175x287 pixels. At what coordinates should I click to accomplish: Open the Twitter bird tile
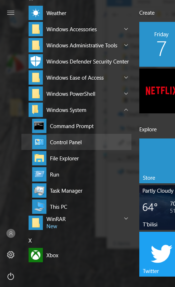[157, 254]
